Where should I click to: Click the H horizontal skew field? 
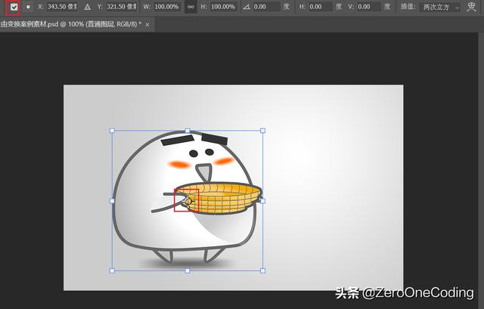pyautogui.click(x=320, y=7)
